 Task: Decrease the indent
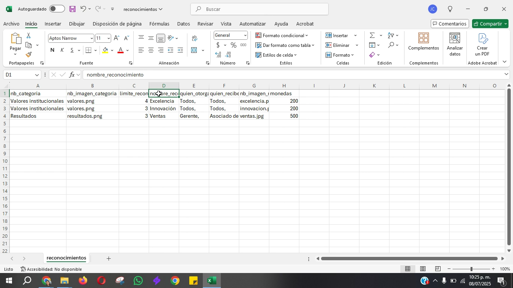pos(170,50)
